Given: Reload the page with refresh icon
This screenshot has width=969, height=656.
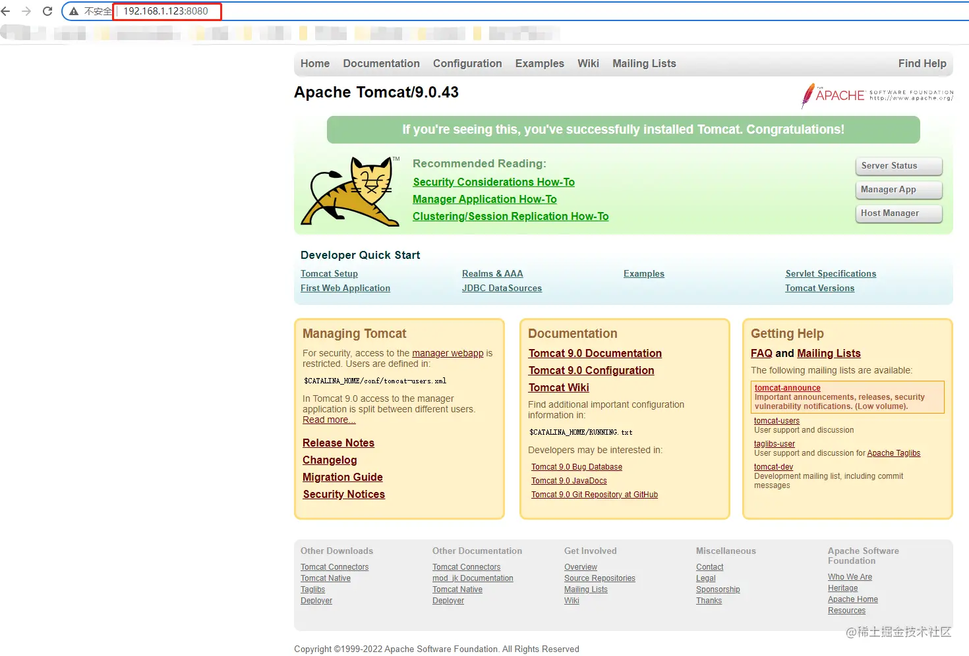Looking at the screenshot, I should pyautogui.click(x=47, y=11).
